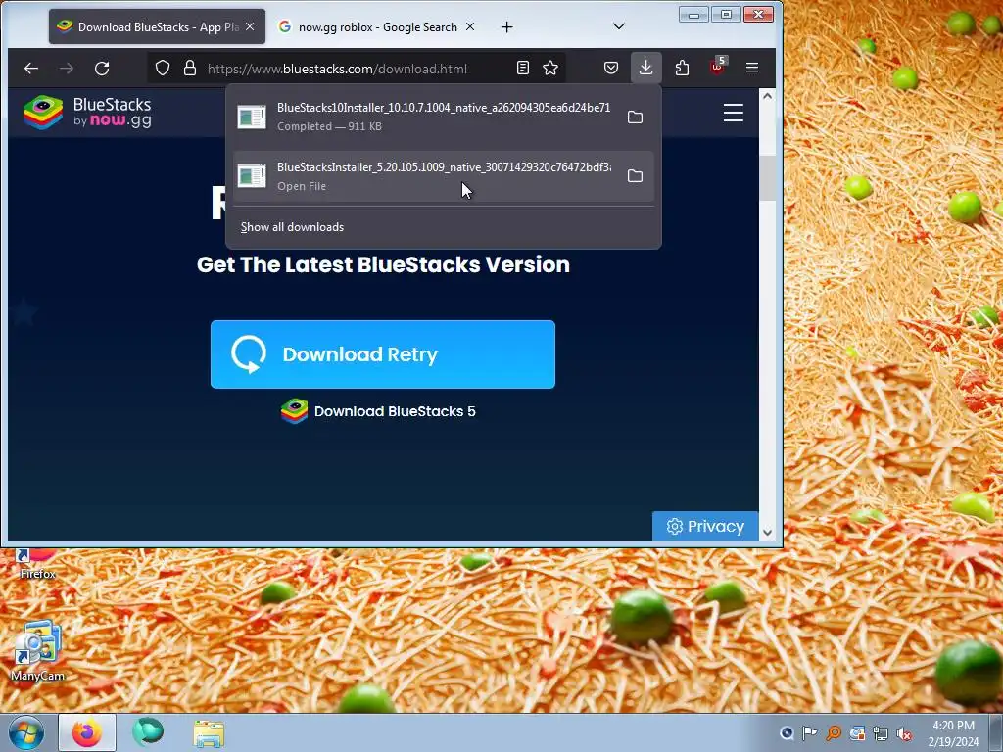Show BlueStacksInstaller_5.20 file in folder
The image size is (1003, 752).
pos(635,176)
